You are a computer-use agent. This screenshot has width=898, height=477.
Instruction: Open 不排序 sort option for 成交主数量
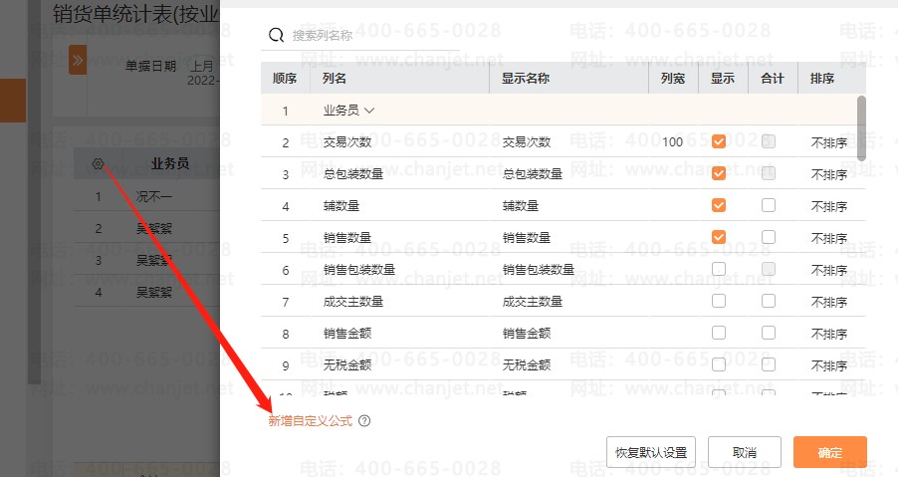tap(828, 302)
